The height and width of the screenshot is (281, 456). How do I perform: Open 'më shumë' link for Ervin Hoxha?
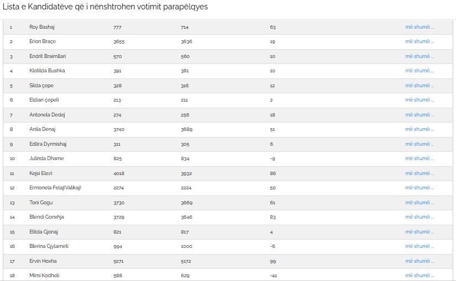[420, 261]
